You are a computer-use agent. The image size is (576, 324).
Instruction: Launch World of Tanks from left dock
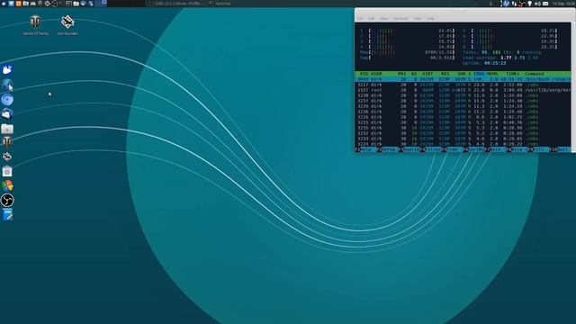click(7, 142)
